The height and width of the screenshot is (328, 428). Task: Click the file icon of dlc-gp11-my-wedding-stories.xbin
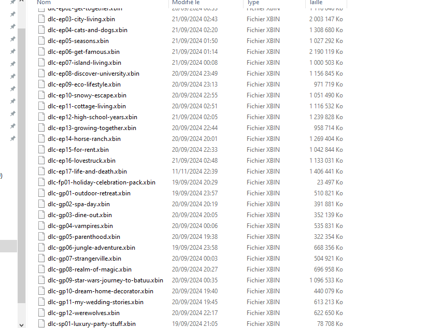(41, 302)
